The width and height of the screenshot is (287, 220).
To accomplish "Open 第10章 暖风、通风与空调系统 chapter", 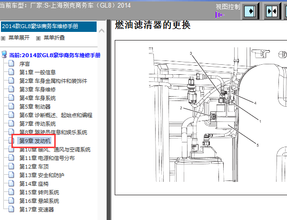I will 55,150.
